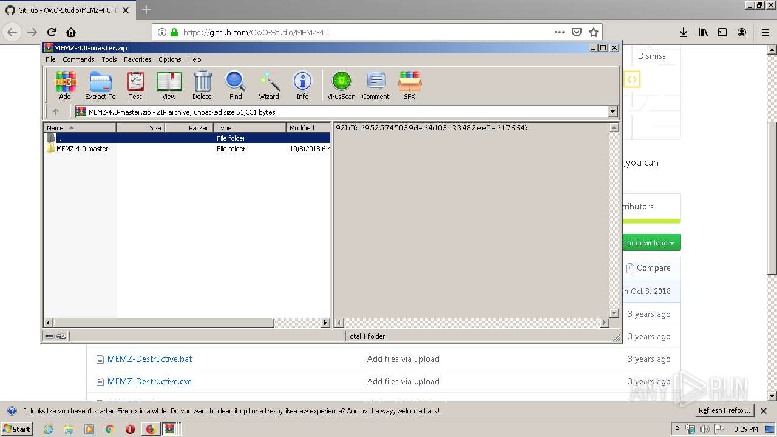Sort file list by Modified column
Screen dimensions: 777x437
pyautogui.click(x=308, y=127)
